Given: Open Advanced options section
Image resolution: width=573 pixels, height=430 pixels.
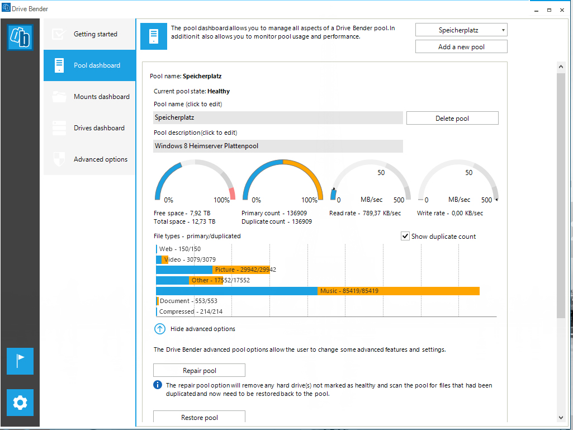Looking at the screenshot, I should 89,159.
